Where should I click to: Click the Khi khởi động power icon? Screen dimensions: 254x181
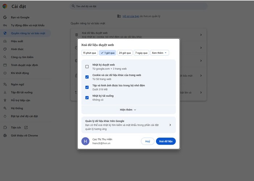point(5,73)
